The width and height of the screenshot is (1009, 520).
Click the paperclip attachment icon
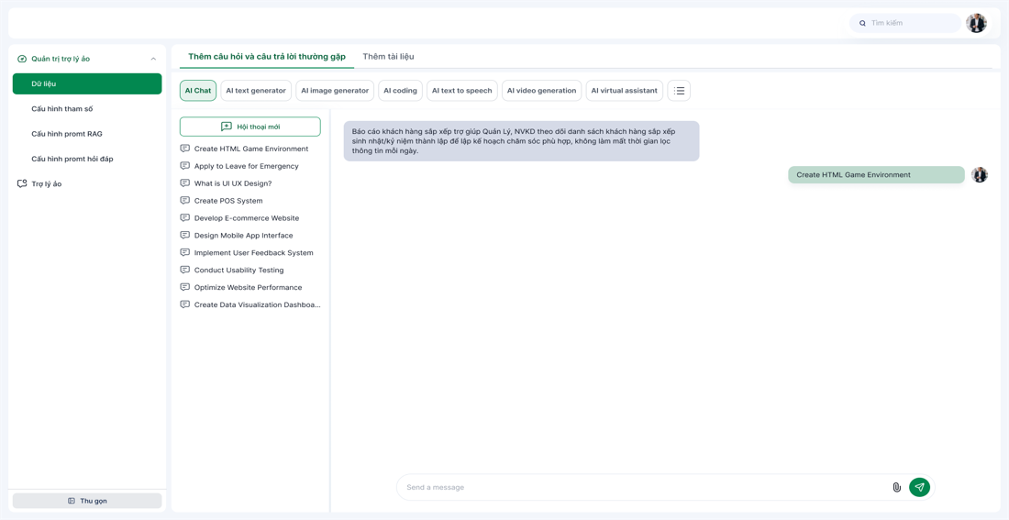[896, 487]
